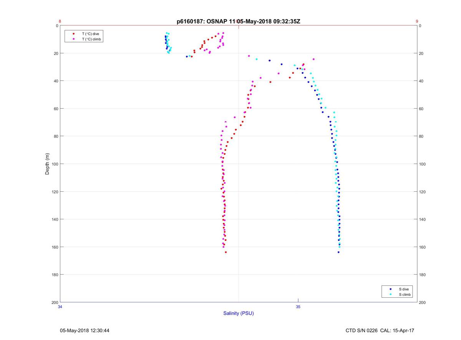
Task: Click tick '200' on the right depth axis
Action: (423, 302)
